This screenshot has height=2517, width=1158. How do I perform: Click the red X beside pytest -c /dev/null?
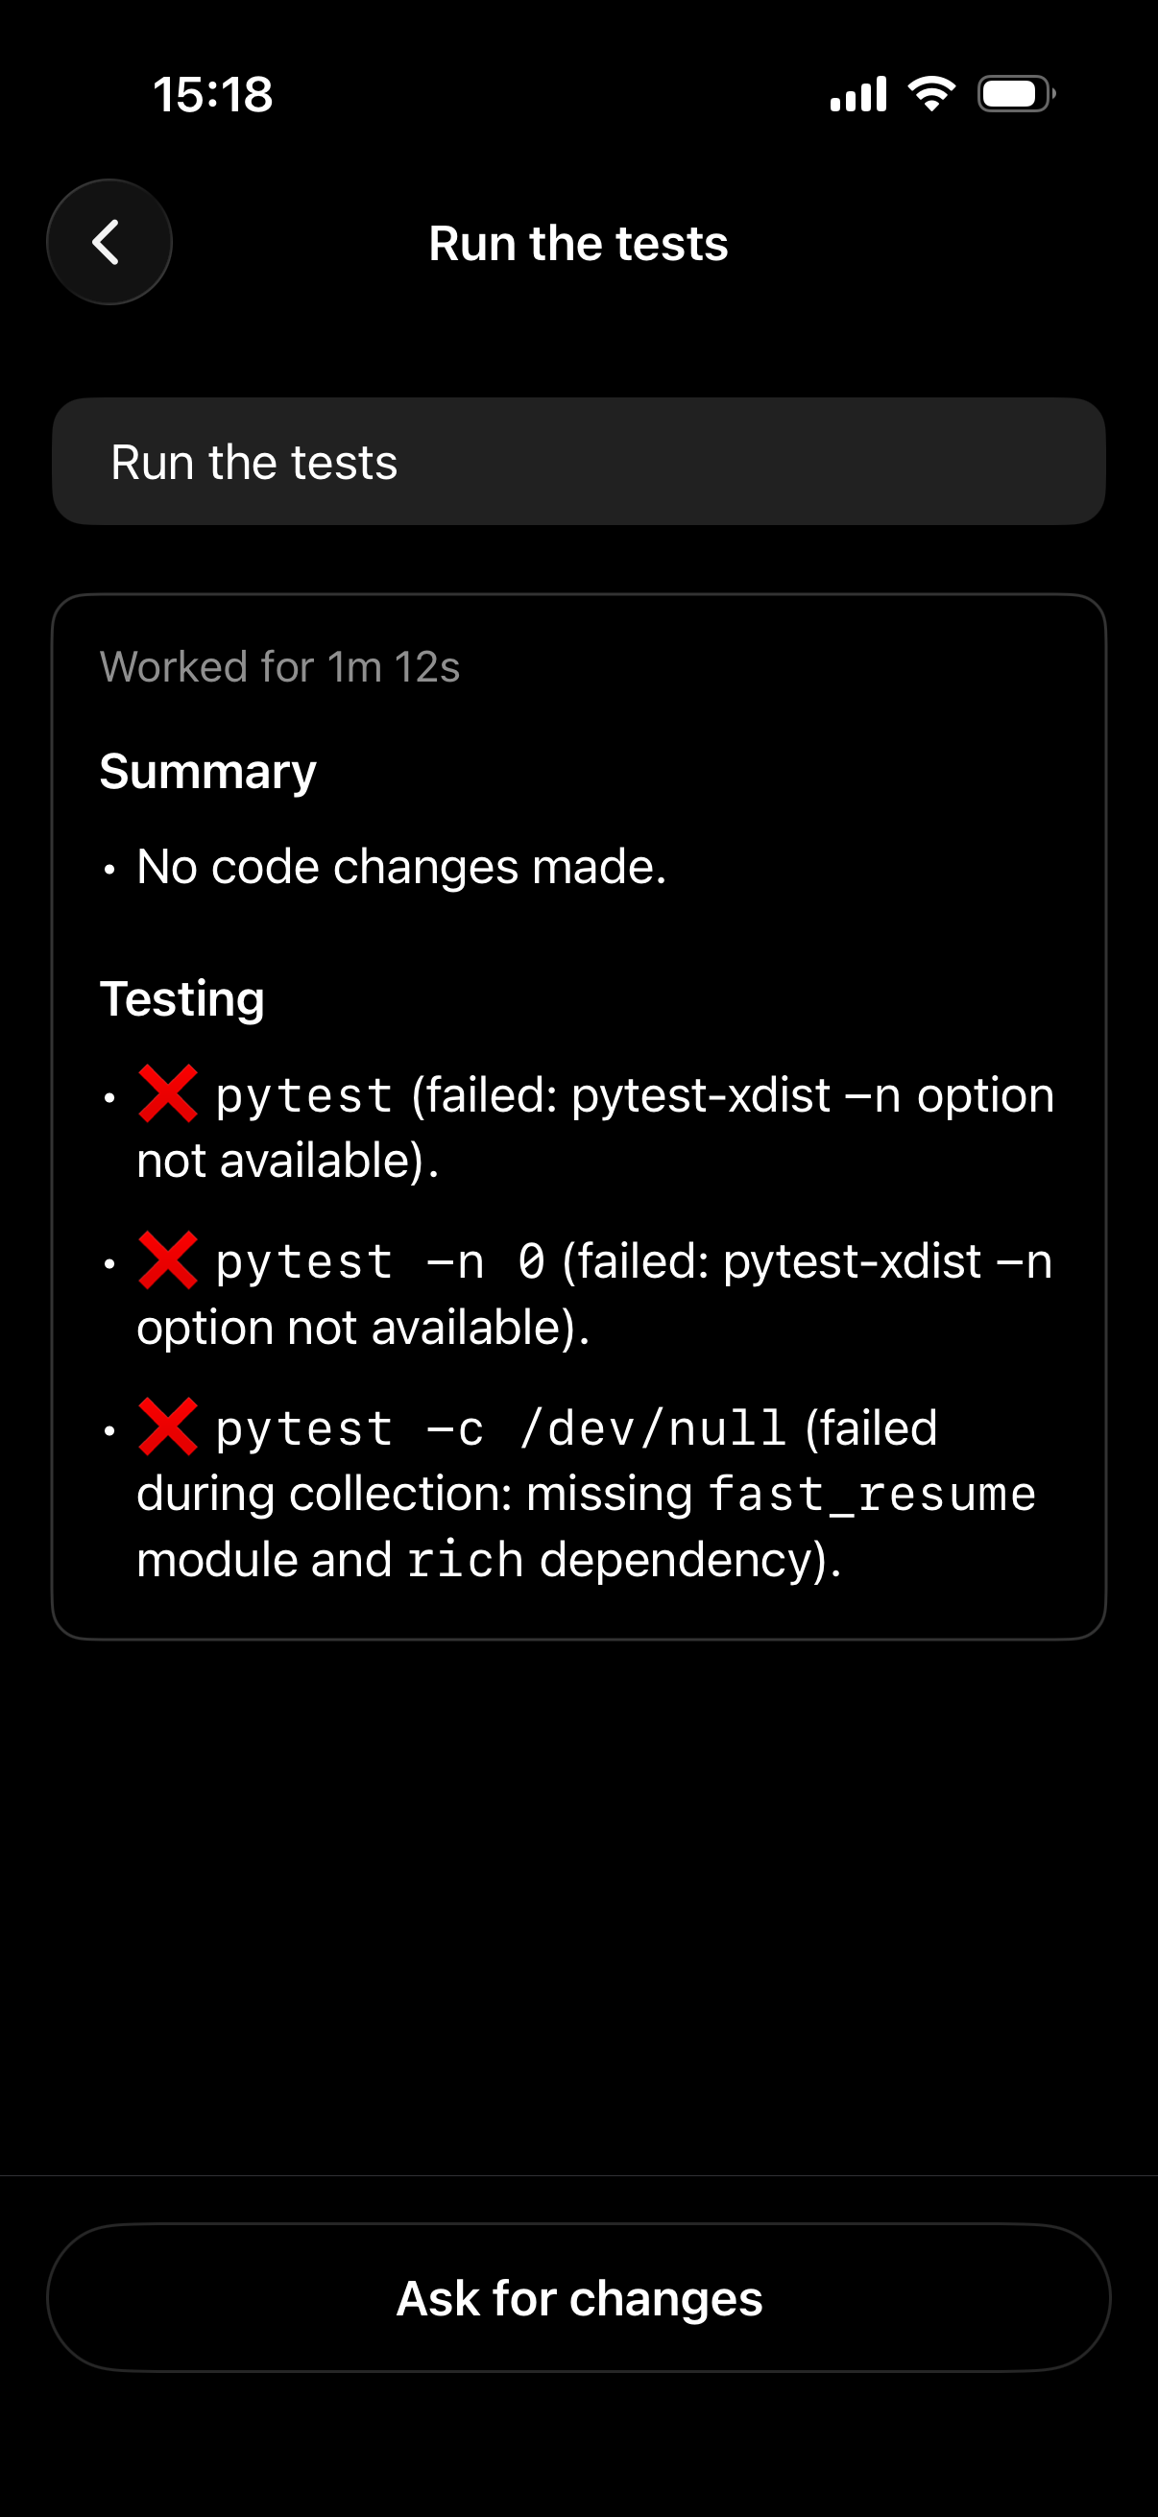(x=168, y=1427)
